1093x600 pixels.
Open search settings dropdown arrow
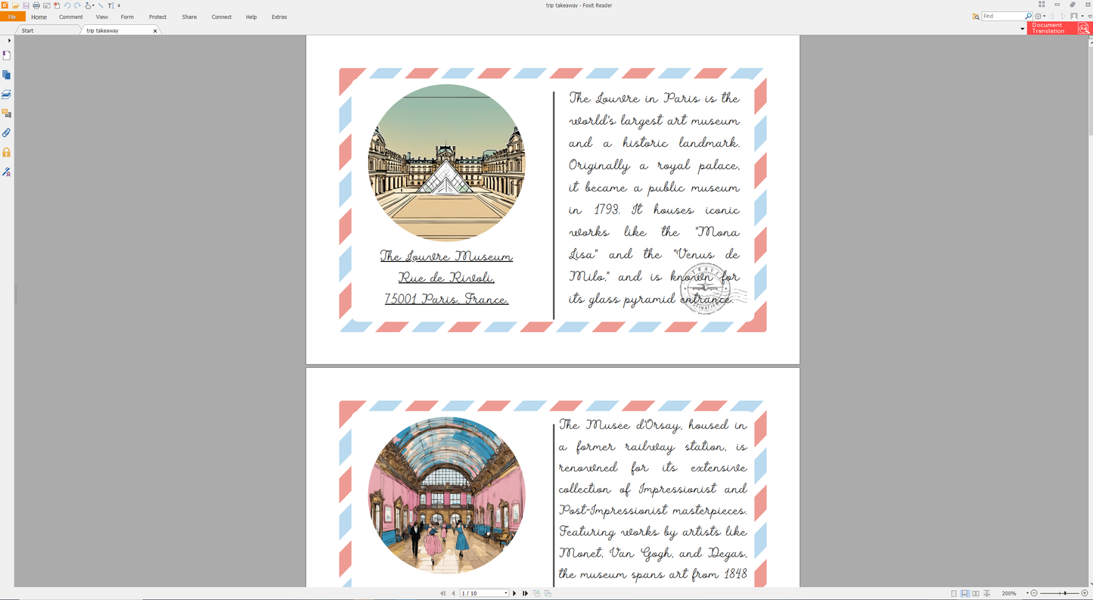(1045, 16)
